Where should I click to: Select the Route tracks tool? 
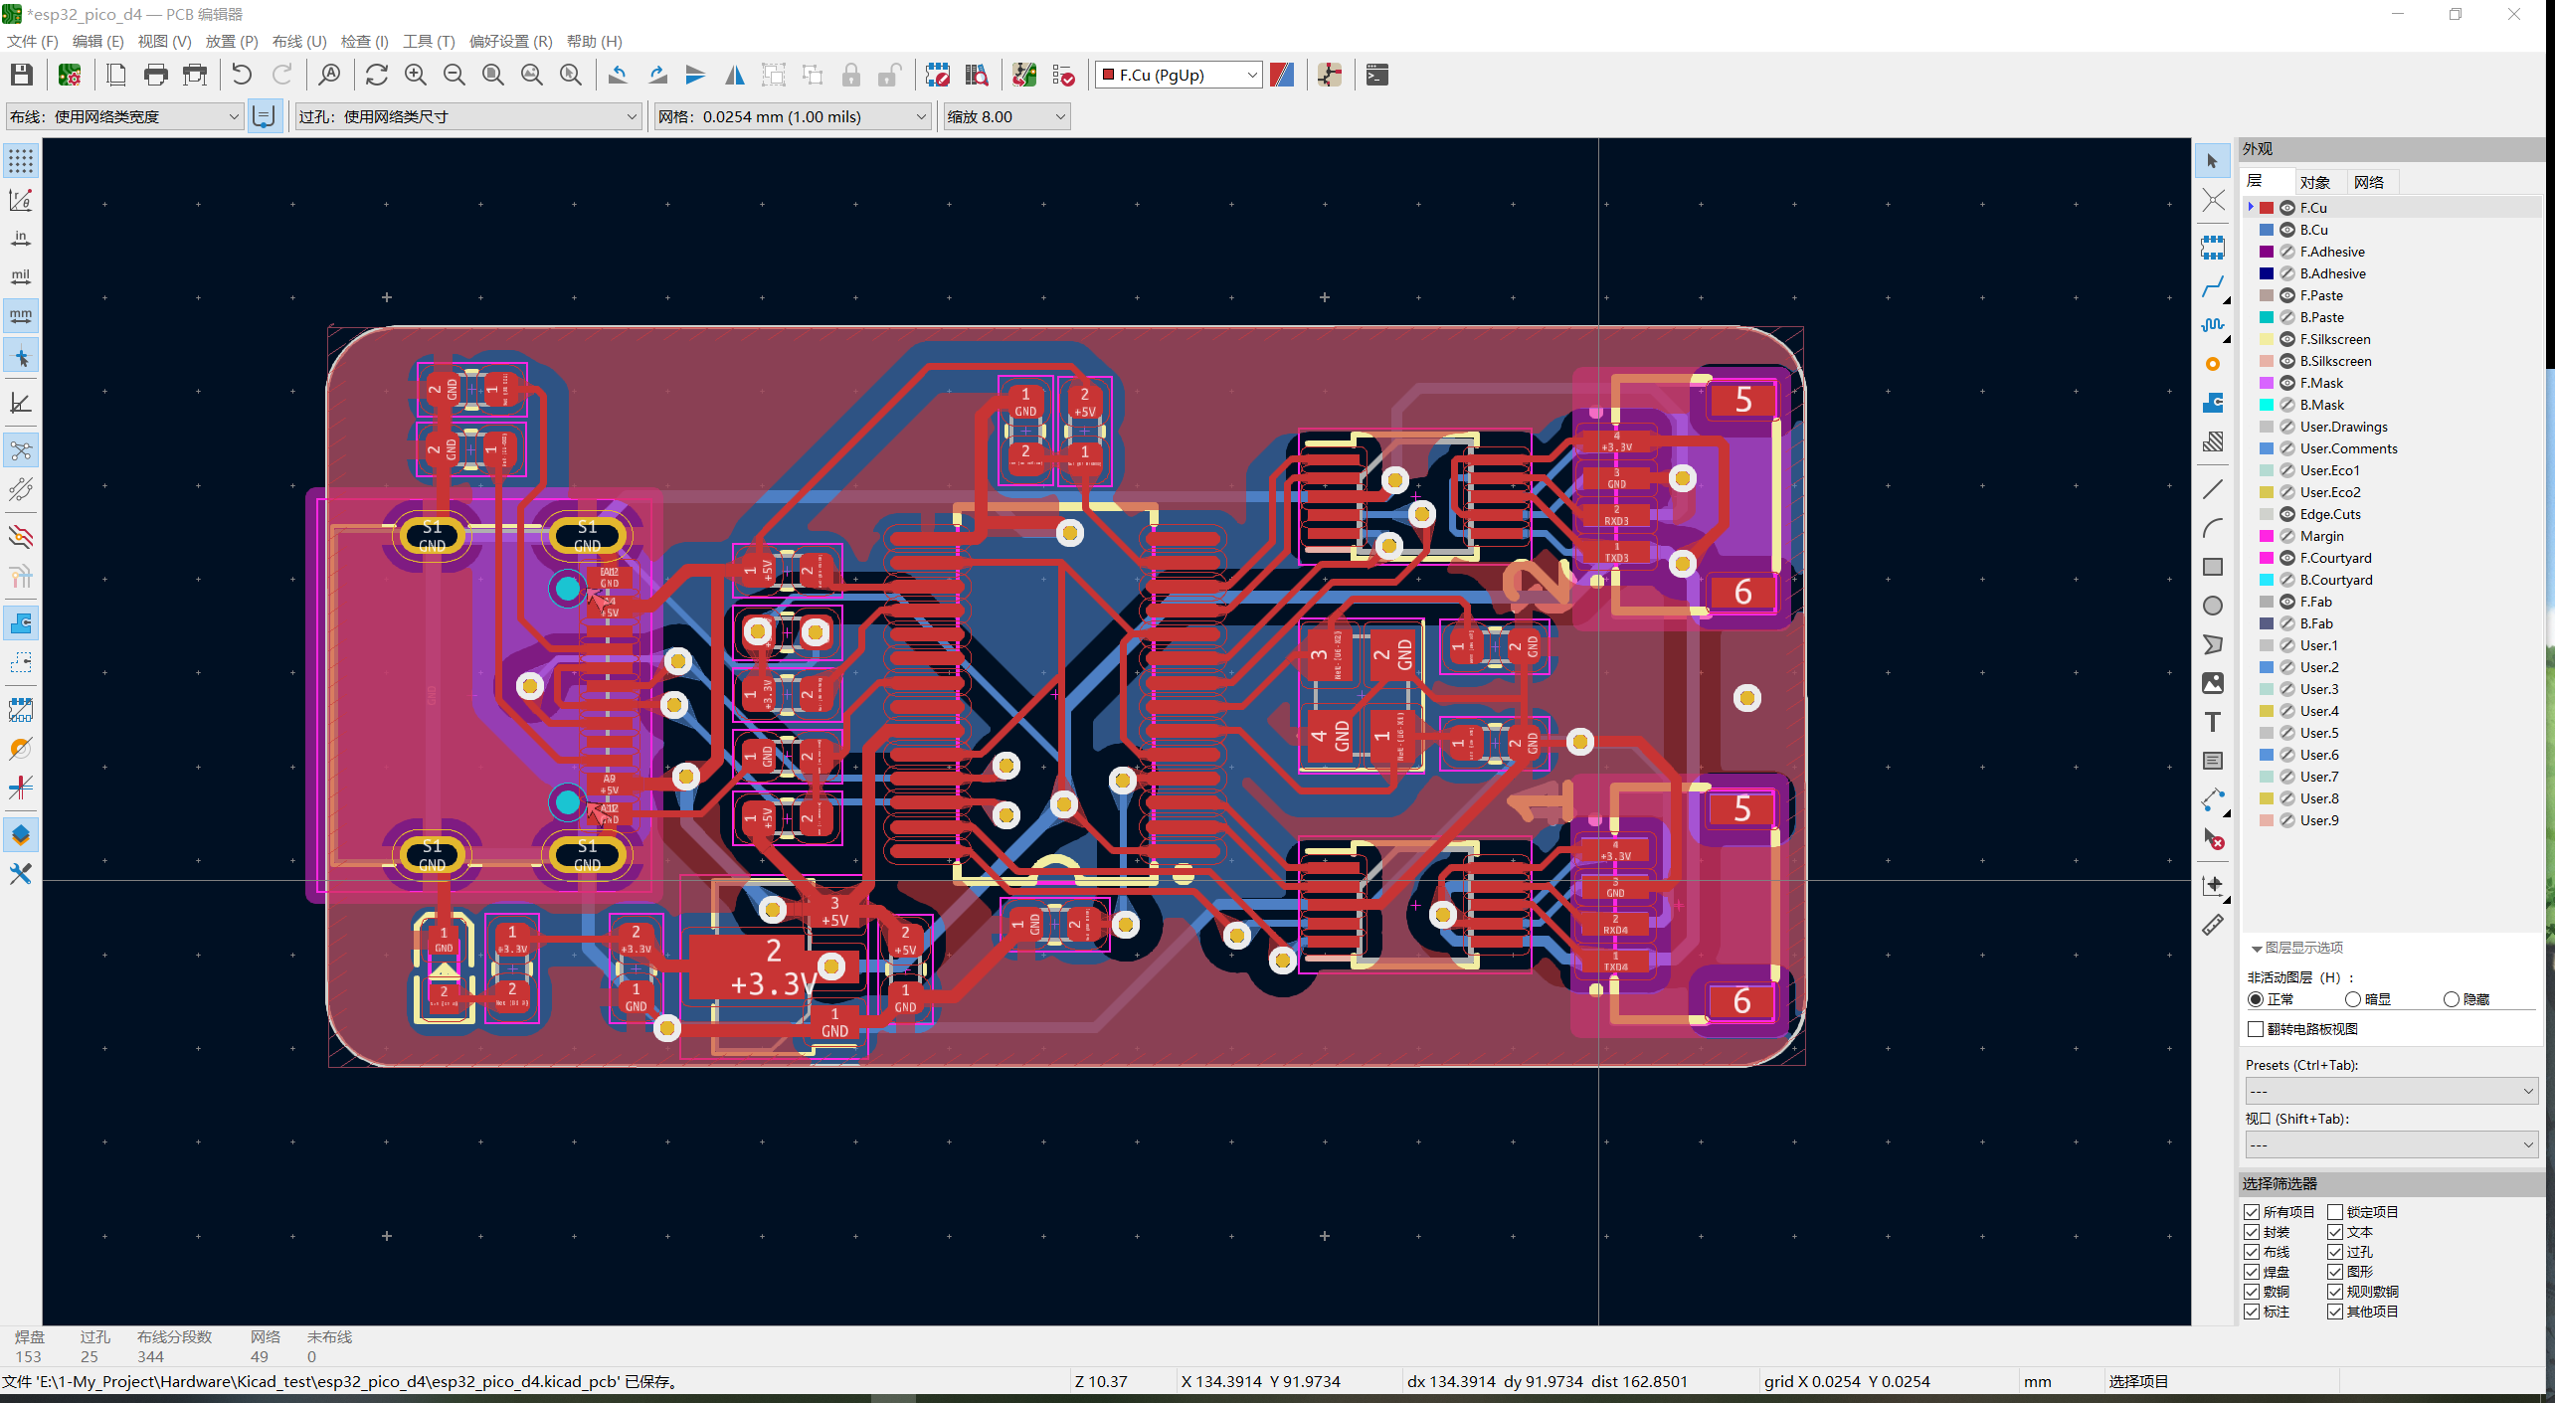pyautogui.click(x=2212, y=287)
